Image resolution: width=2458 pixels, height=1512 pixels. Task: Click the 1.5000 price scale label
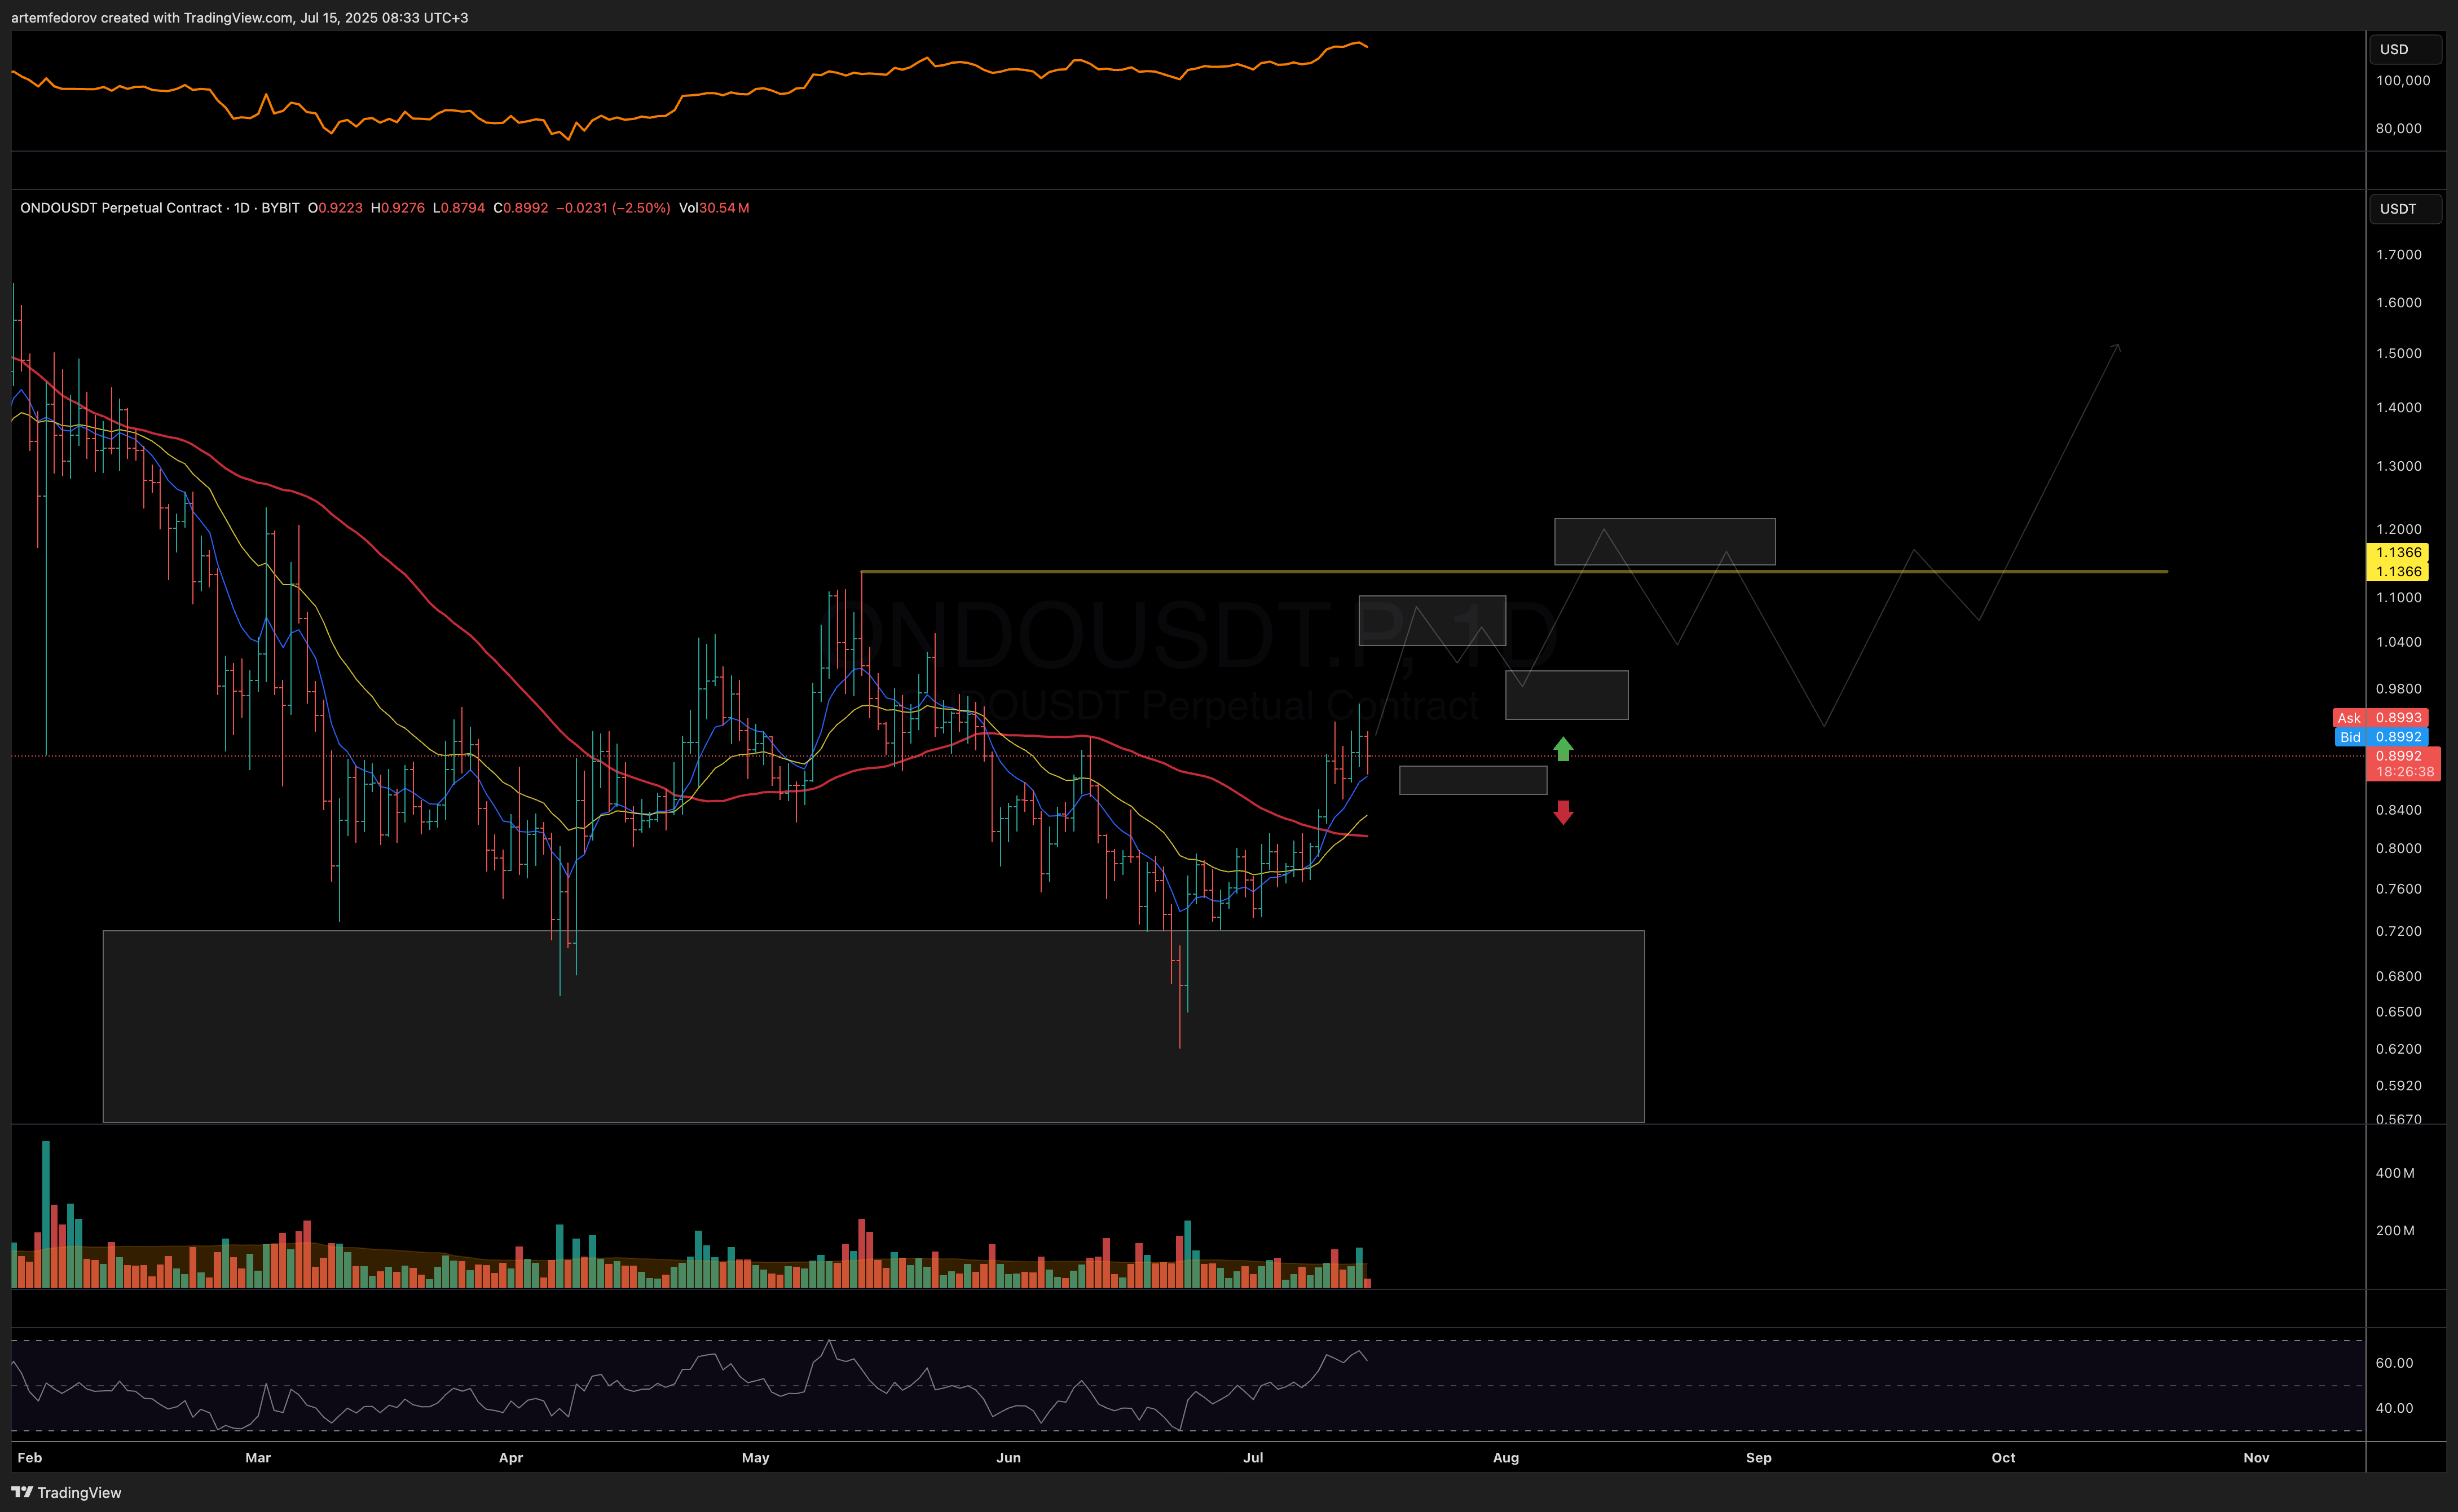pyautogui.click(x=2399, y=353)
